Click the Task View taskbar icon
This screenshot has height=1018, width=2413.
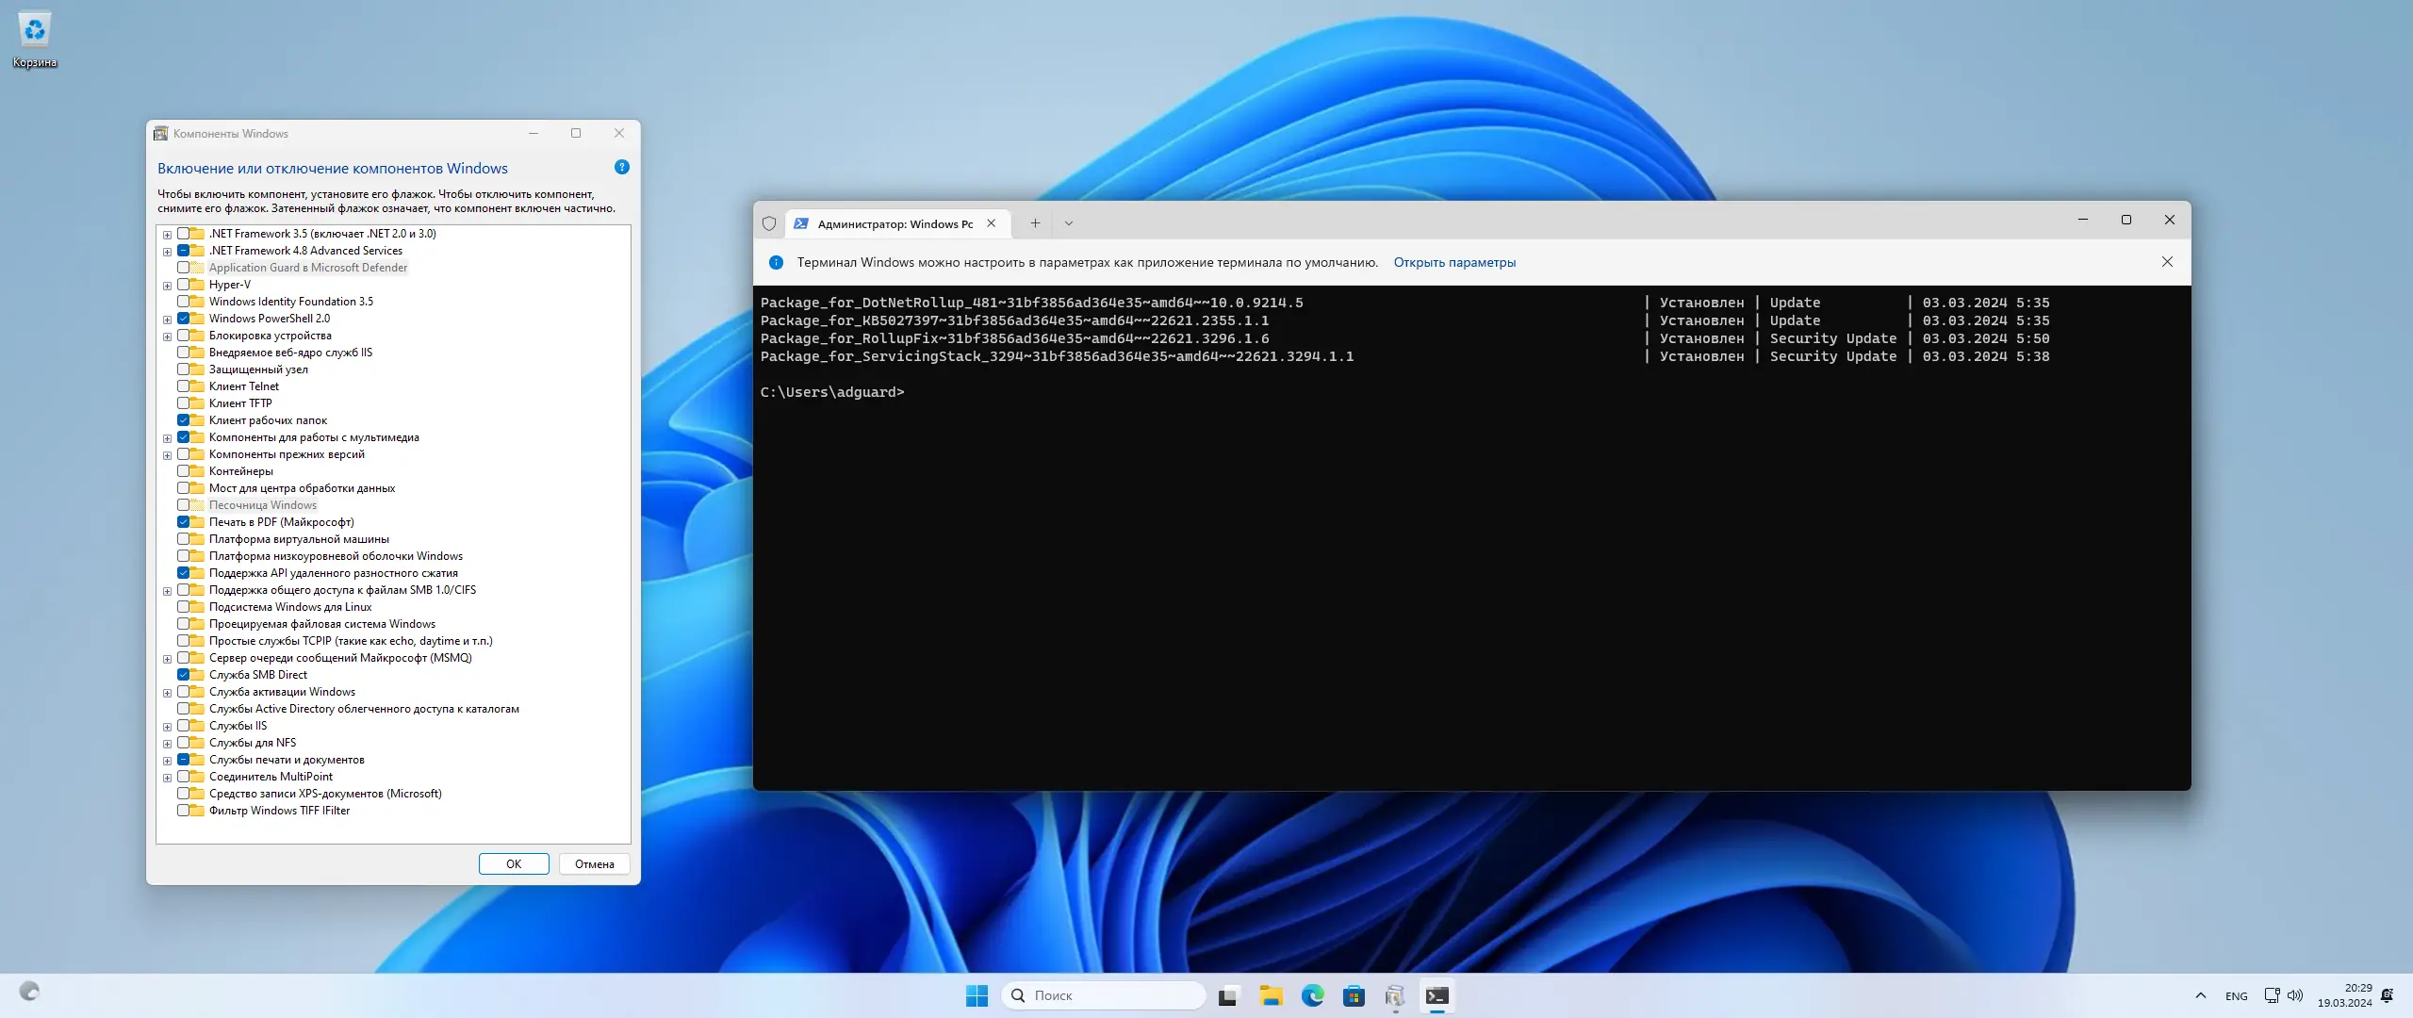click(1227, 995)
